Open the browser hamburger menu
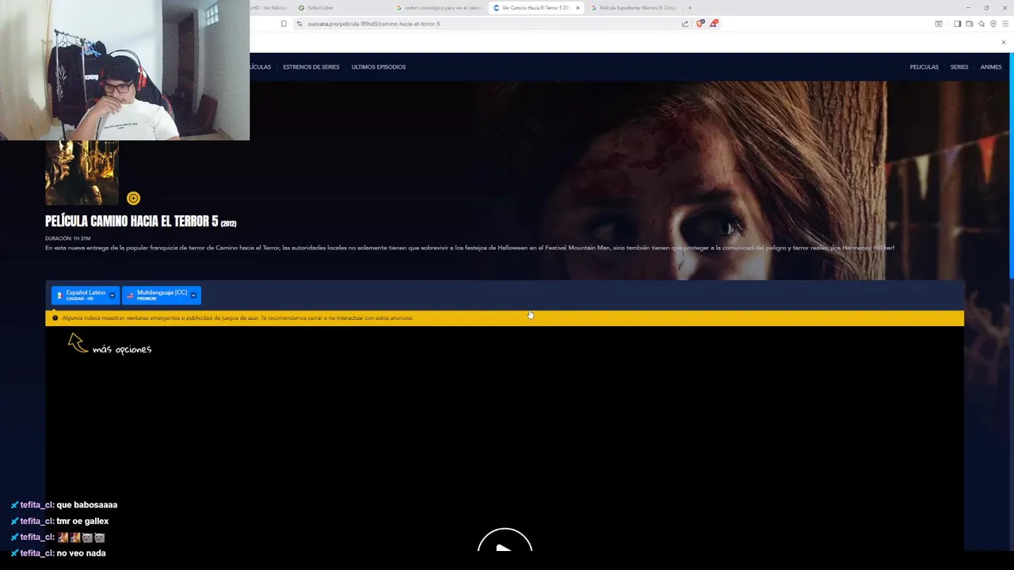1014x570 pixels. click(x=1004, y=24)
